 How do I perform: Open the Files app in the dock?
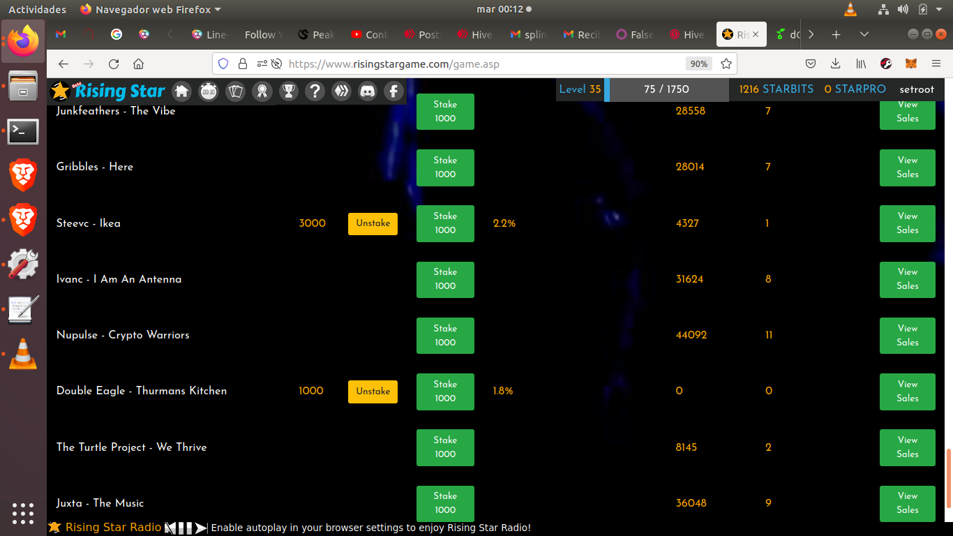(23, 86)
